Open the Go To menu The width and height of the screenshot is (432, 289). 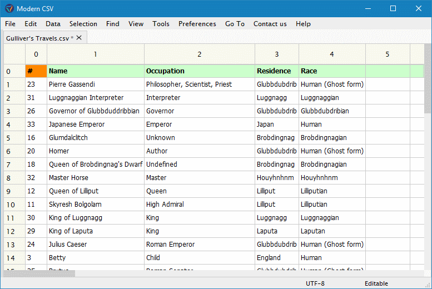point(235,24)
